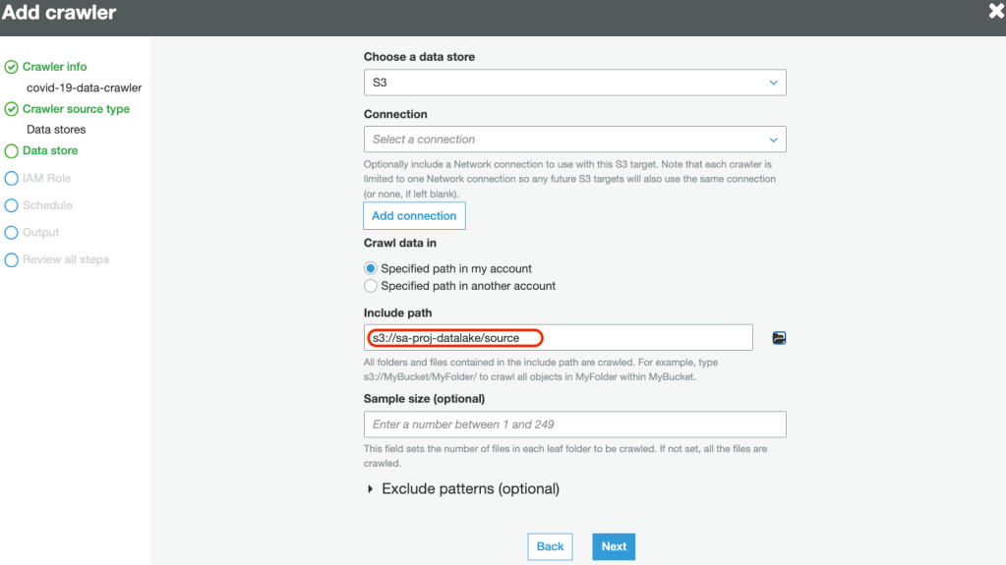Click the Data store step circle icon
The width and height of the screenshot is (1006, 565).
(12, 151)
